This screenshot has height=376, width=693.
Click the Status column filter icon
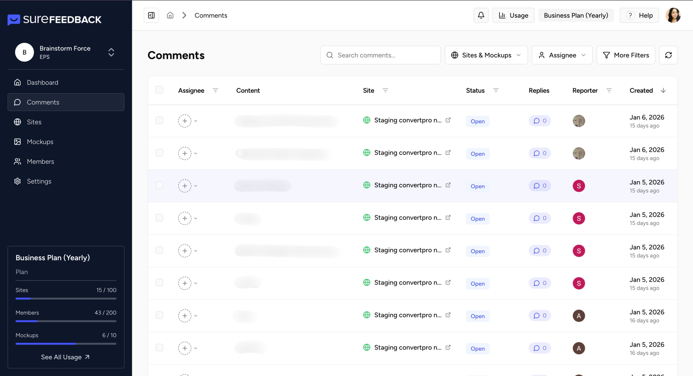tap(496, 91)
